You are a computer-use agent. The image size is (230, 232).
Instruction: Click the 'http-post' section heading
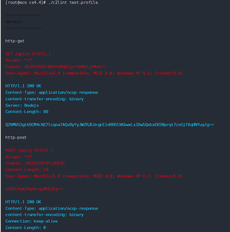(x=16, y=137)
